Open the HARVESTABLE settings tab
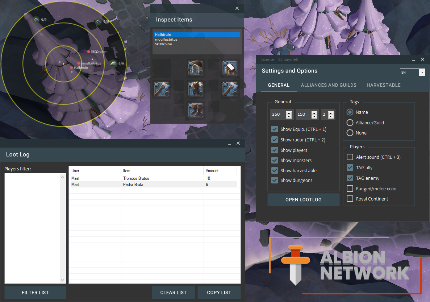The width and height of the screenshot is (430, 302). (x=384, y=85)
